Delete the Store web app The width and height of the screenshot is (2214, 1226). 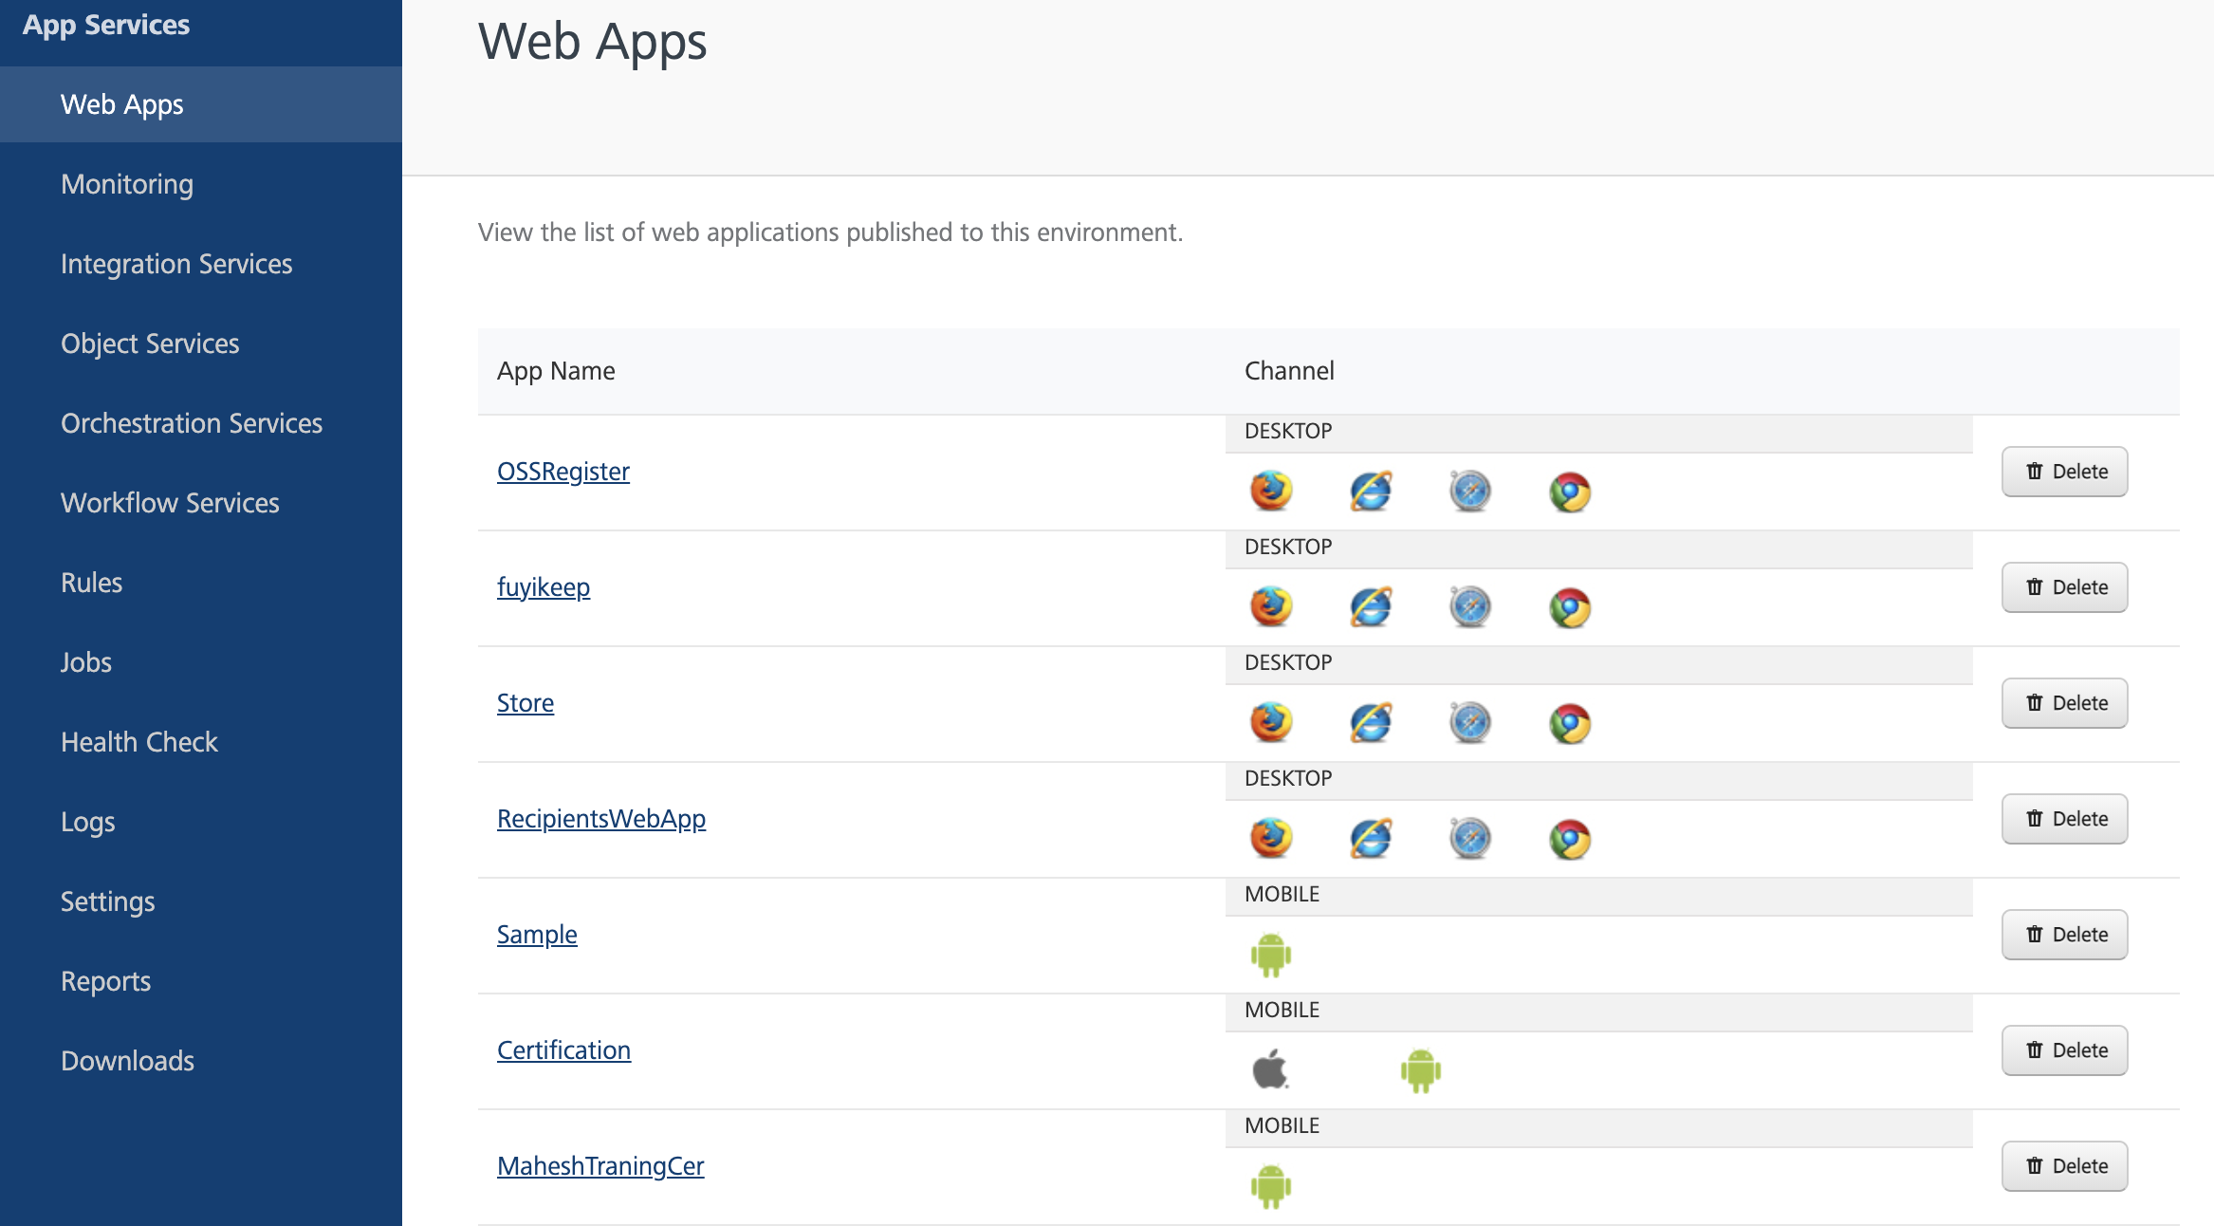tap(2065, 703)
